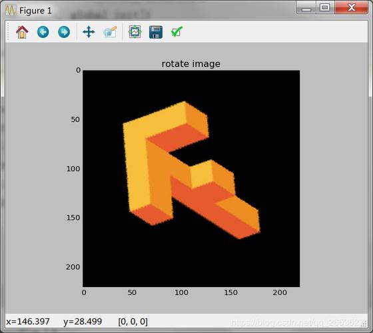Activate the Pan axes tool
The height and width of the screenshot is (333, 373).
(89, 32)
